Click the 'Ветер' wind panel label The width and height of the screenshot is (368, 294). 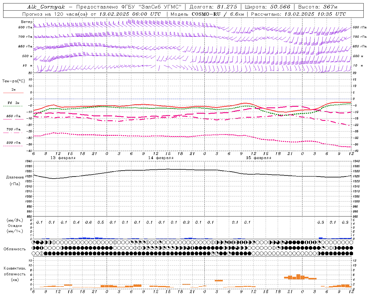click(x=27, y=22)
